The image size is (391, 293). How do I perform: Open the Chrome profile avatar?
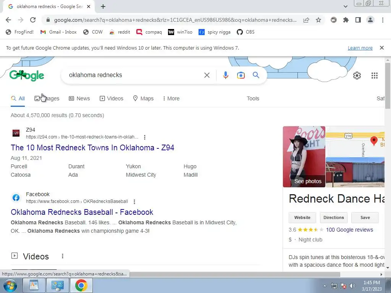pos(370,20)
